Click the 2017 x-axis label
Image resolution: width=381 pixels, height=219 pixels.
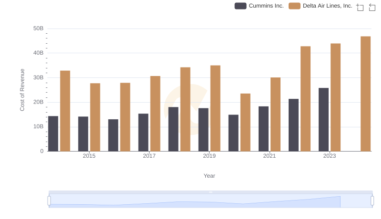coord(149,156)
